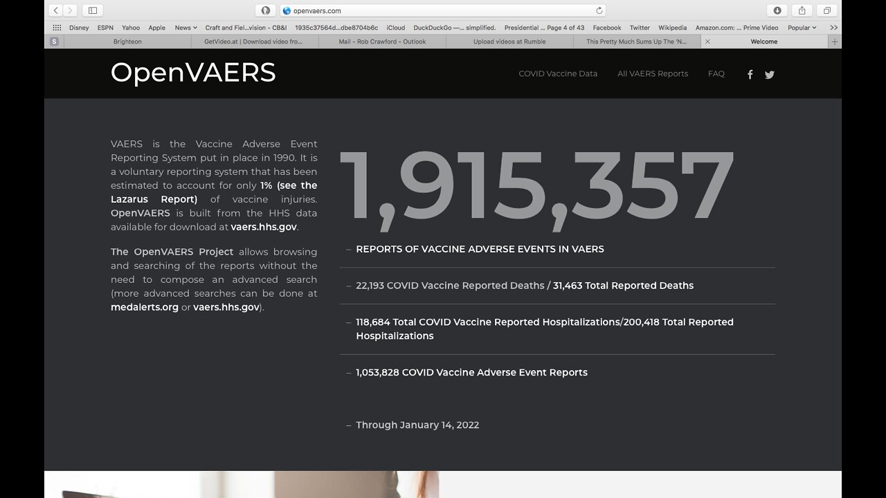Open the Safari downloads icon

(777, 10)
